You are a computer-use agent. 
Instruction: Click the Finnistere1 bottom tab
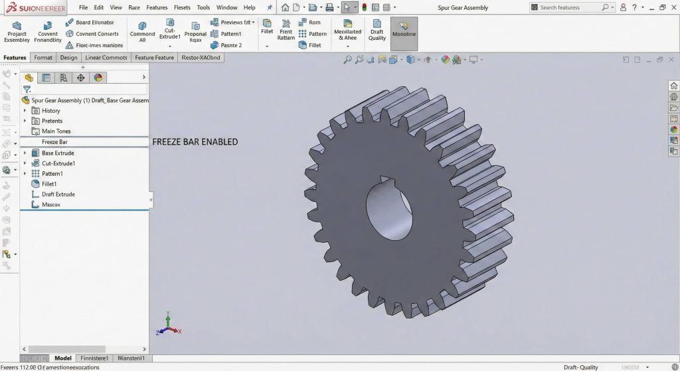92,358
